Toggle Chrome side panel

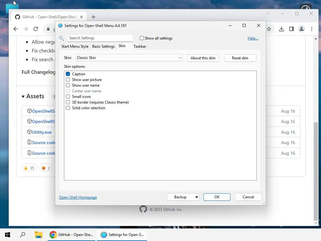pos(292,29)
